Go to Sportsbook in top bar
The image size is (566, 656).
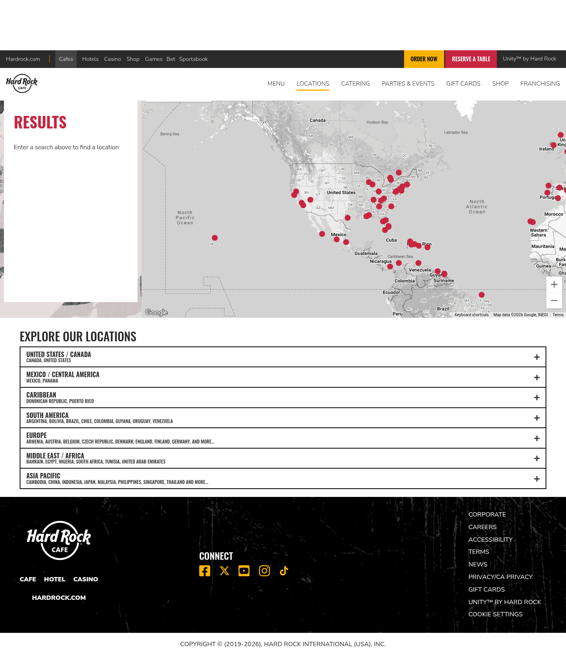193,59
